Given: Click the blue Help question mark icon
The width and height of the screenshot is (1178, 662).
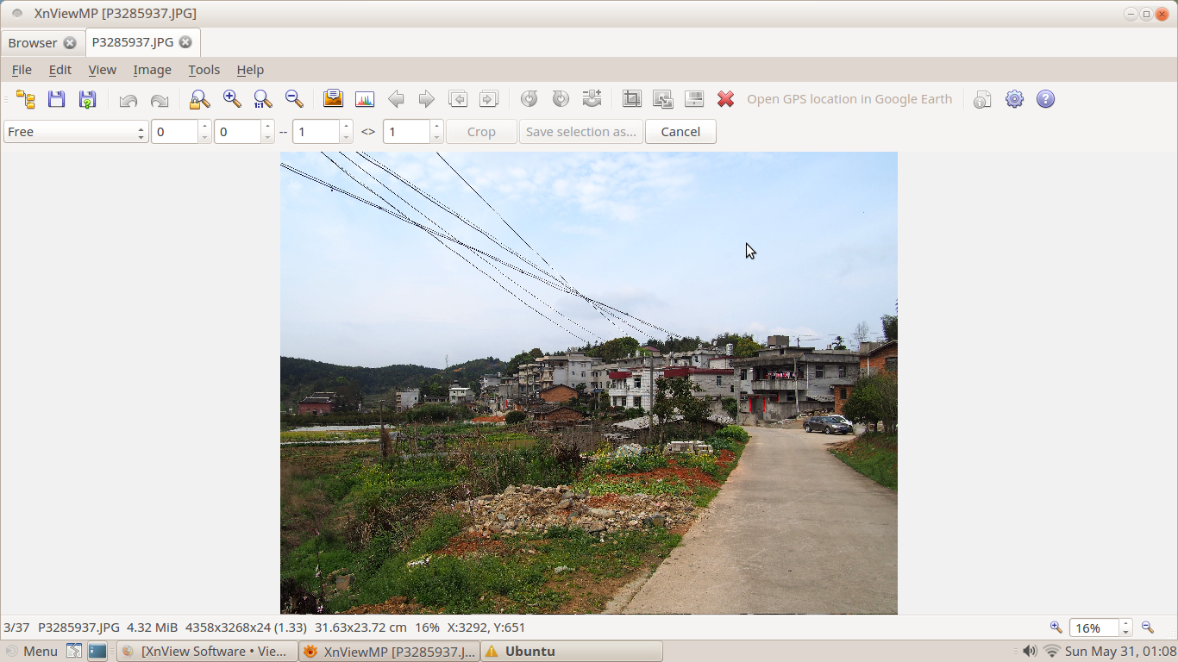Looking at the screenshot, I should click(x=1045, y=99).
